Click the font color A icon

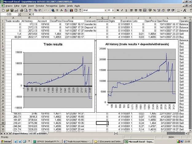185,10
